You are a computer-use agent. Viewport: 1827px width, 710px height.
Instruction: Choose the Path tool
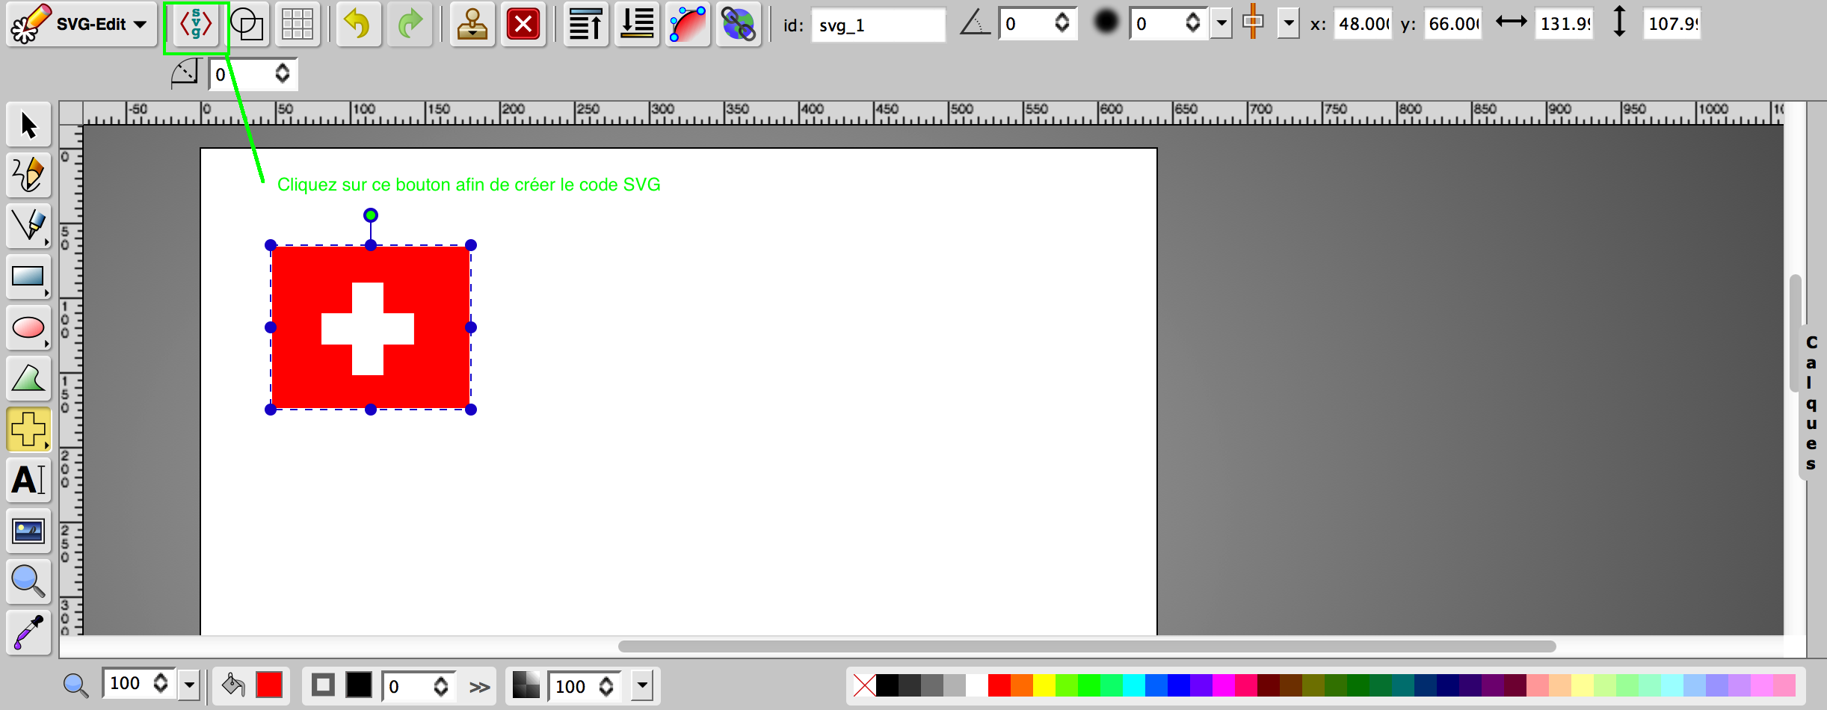[x=28, y=378]
